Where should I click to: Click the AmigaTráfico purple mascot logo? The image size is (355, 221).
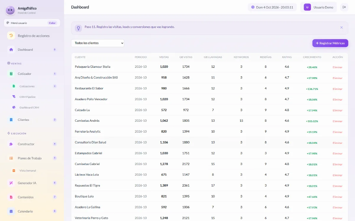pyautogui.click(x=10, y=10)
